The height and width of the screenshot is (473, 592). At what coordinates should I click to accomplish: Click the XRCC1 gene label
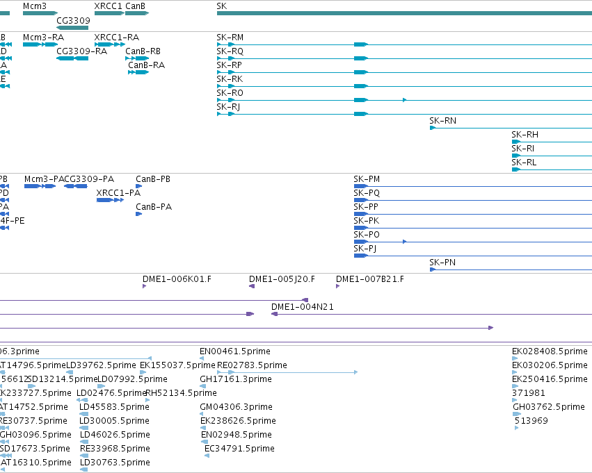(108, 6)
